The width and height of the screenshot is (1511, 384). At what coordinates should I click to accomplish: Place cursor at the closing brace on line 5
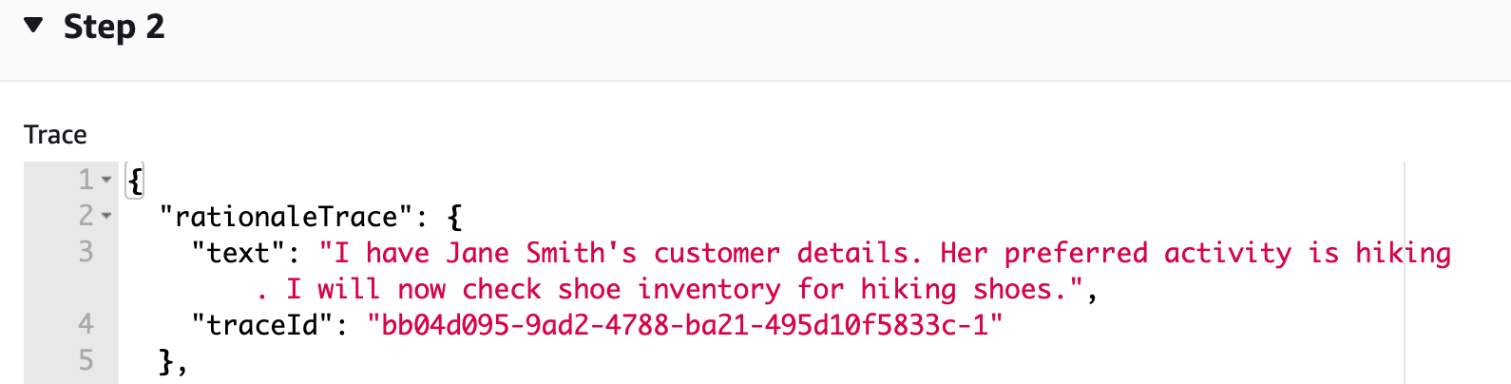[167, 361]
